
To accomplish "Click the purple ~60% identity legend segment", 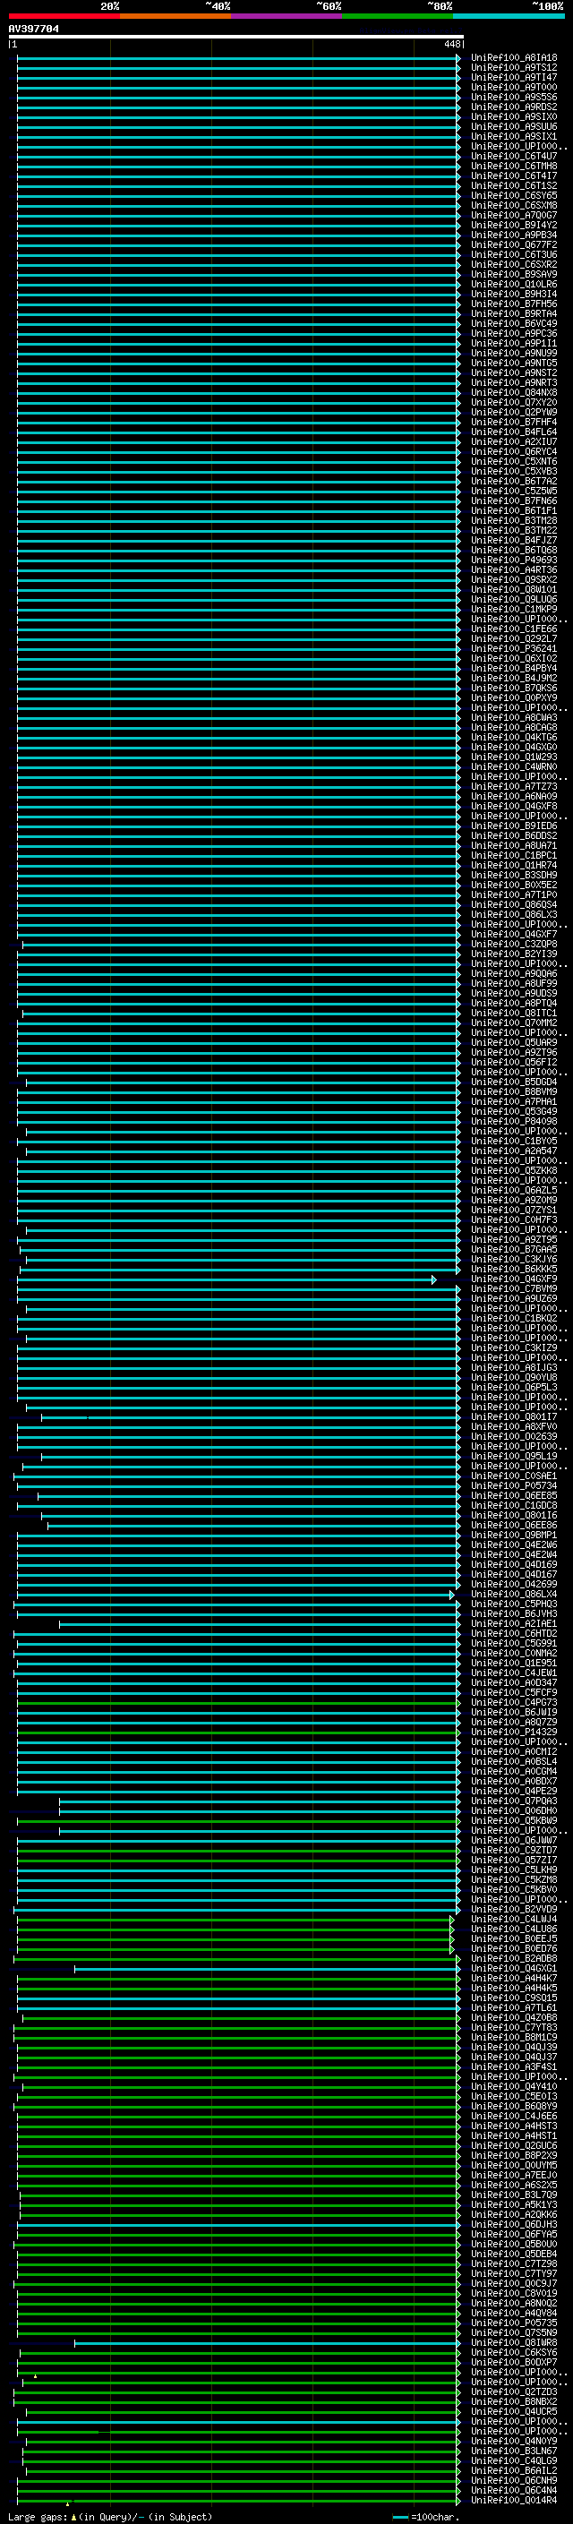I will point(286,16).
